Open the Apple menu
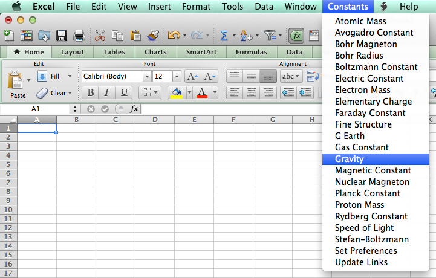This screenshot has width=436, height=278. point(16,7)
